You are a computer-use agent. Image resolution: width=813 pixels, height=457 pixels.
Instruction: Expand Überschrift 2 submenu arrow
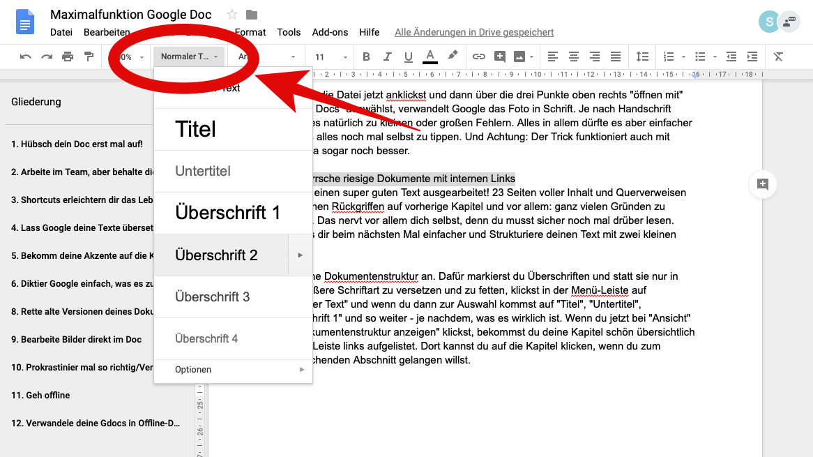point(301,255)
